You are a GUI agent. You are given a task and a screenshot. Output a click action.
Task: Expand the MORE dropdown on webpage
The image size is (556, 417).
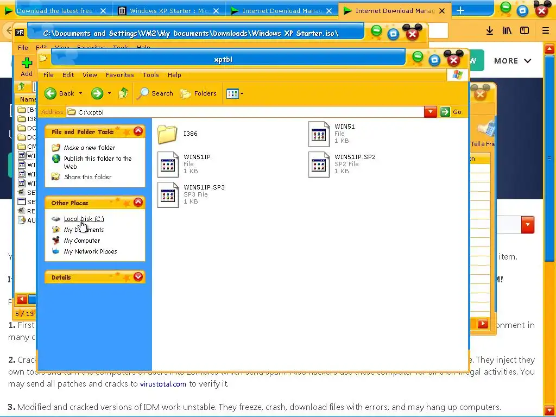pos(513,61)
